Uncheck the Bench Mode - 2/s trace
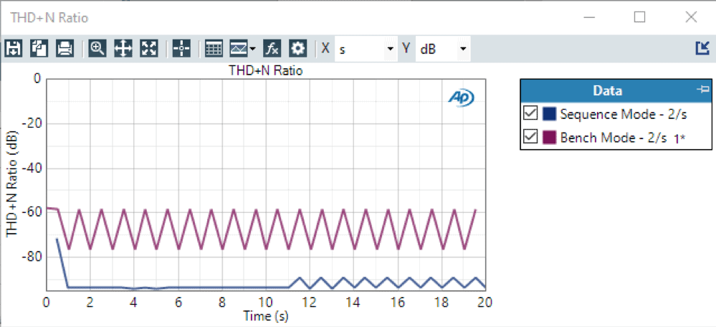 530,137
